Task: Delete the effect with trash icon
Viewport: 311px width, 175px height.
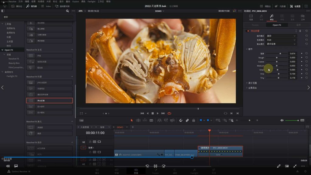Action: tap(300, 31)
